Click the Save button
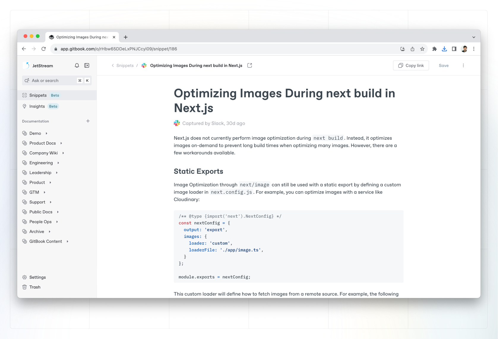The height and width of the screenshot is (339, 498). click(444, 65)
